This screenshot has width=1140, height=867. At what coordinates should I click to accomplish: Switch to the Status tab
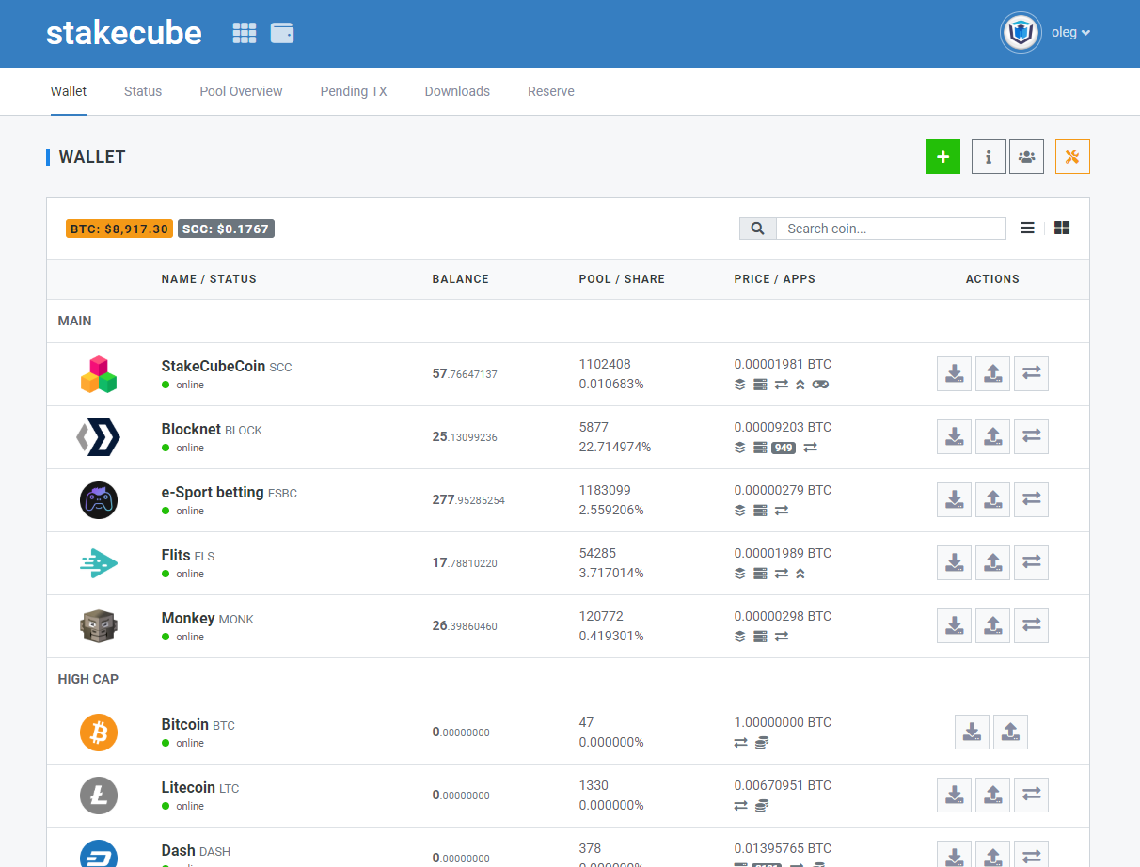pos(143,91)
